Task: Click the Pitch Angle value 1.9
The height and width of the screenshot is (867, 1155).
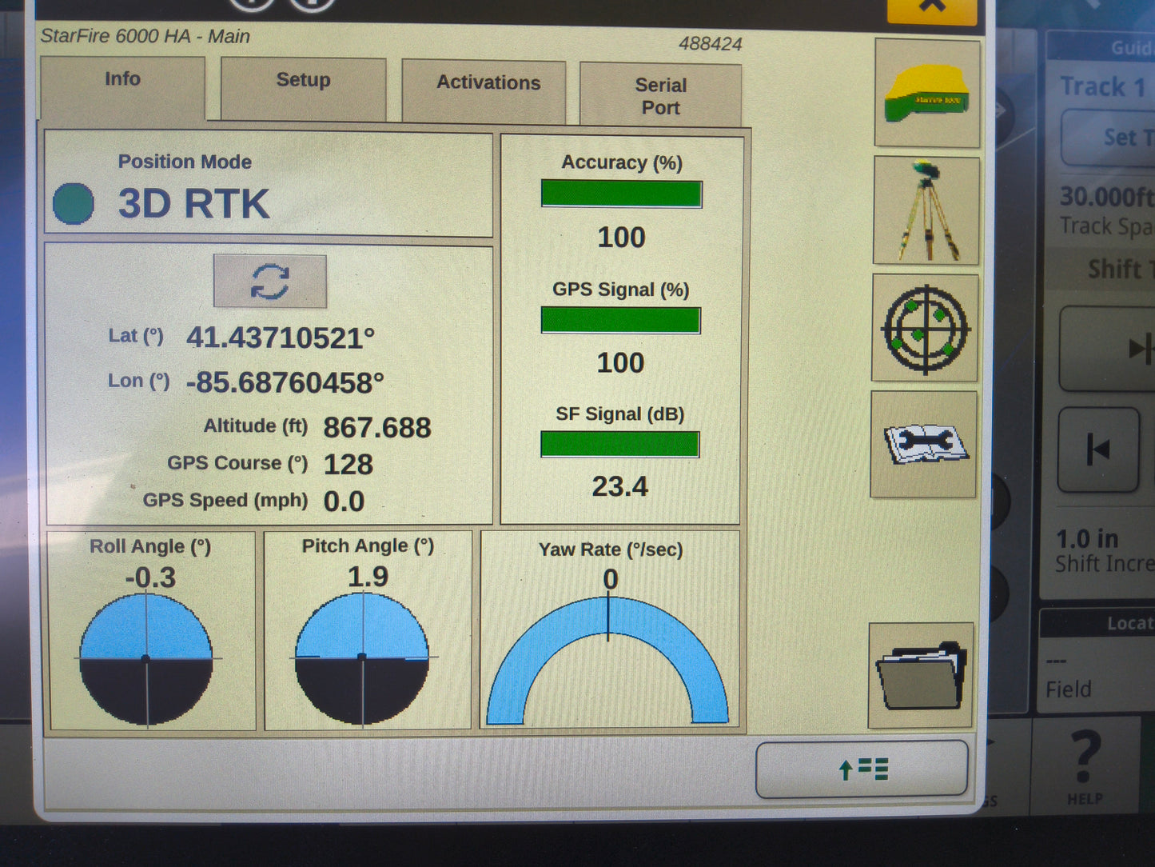Action: pos(368,577)
